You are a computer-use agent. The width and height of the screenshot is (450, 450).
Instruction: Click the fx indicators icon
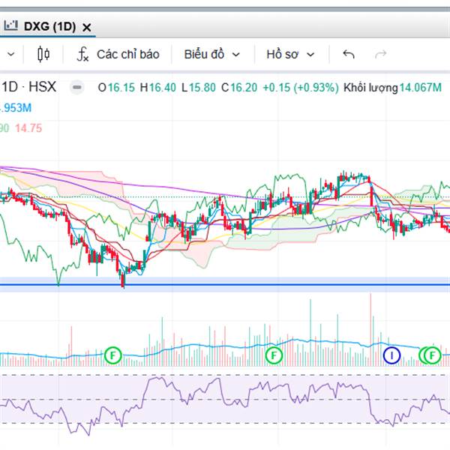(x=83, y=54)
